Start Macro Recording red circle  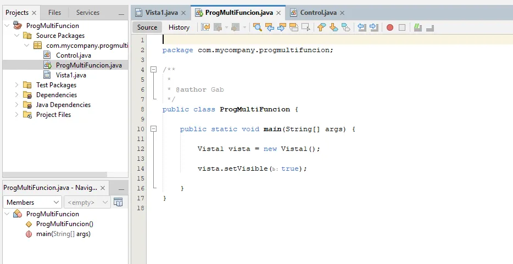389,27
